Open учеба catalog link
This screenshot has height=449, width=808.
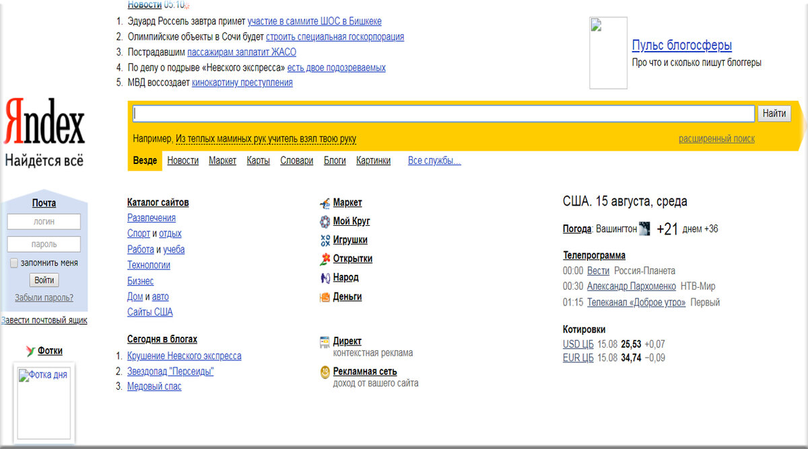tap(174, 249)
